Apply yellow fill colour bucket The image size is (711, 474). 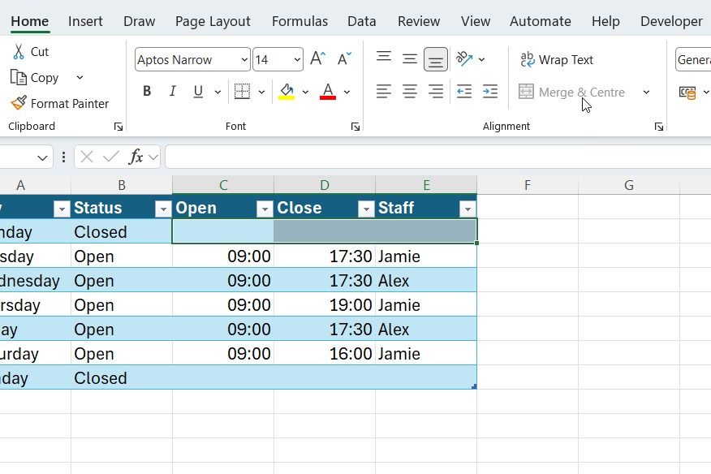pyautogui.click(x=287, y=92)
